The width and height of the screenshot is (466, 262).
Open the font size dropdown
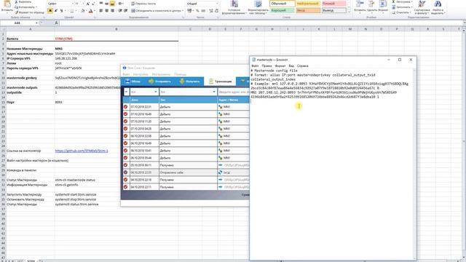[83, 4]
